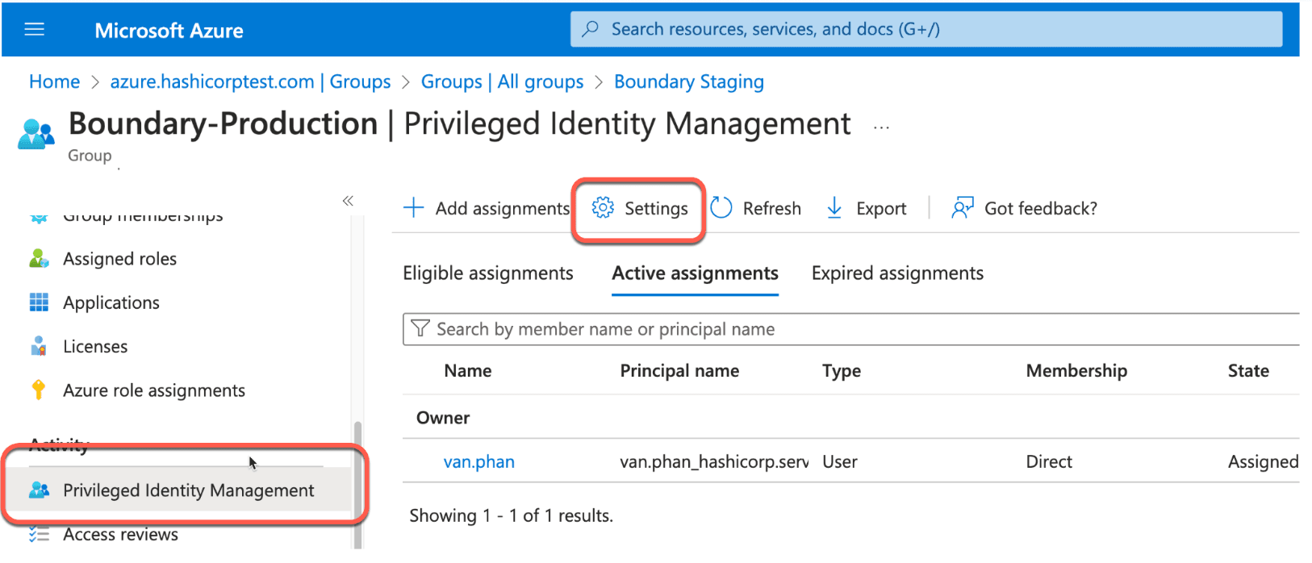
Task: Click the filter funnel icon
Action: click(x=420, y=328)
